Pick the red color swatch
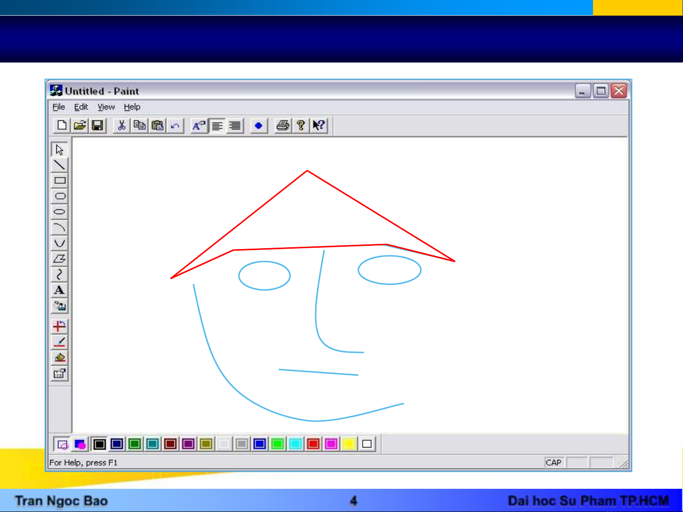Viewport: 683px width, 512px height. click(x=313, y=444)
